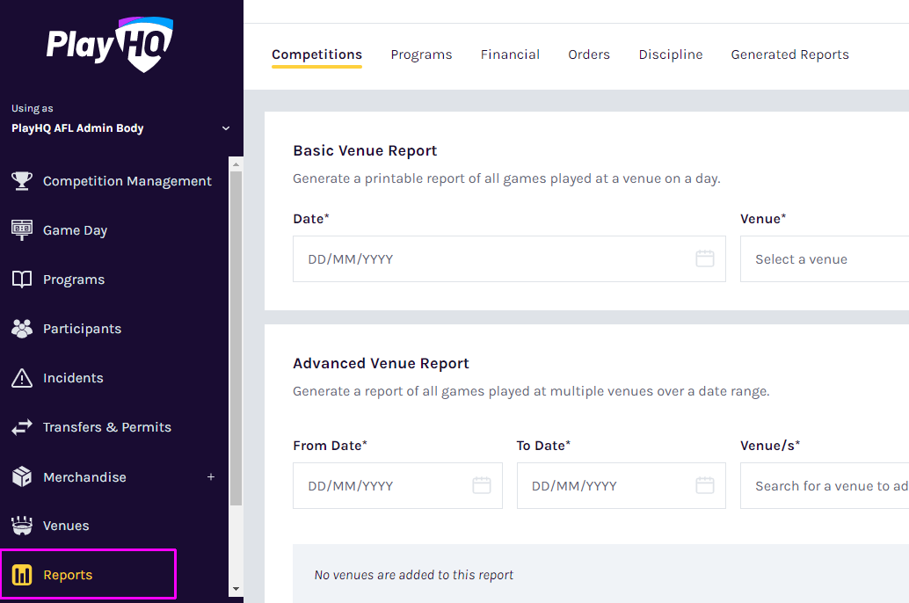
Task: Select the Discipline menu item
Action: coord(670,54)
